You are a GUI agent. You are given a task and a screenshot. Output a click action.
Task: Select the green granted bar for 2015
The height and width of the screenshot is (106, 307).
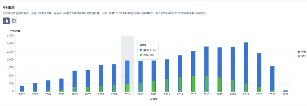193,84
